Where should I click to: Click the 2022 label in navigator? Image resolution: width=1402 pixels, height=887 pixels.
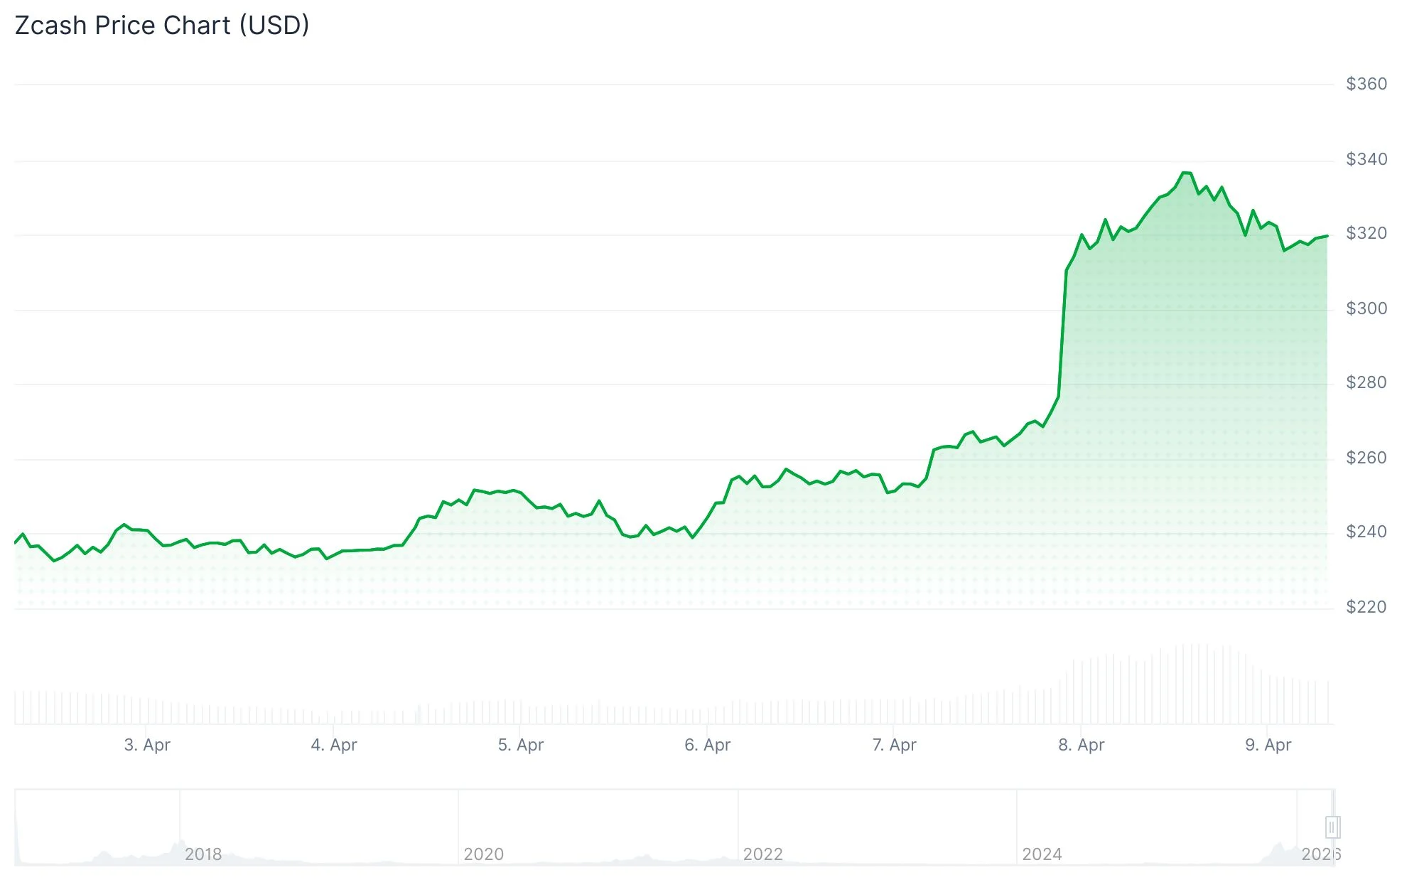[762, 854]
